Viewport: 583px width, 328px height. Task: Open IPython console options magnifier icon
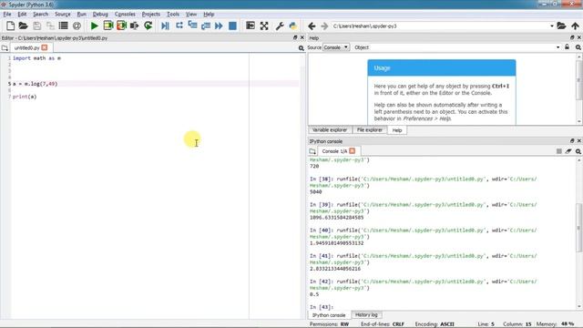[x=578, y=151]
